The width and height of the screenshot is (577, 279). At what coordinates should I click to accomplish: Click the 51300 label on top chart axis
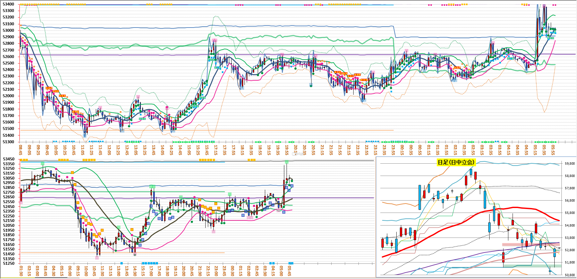pos(8,142)
